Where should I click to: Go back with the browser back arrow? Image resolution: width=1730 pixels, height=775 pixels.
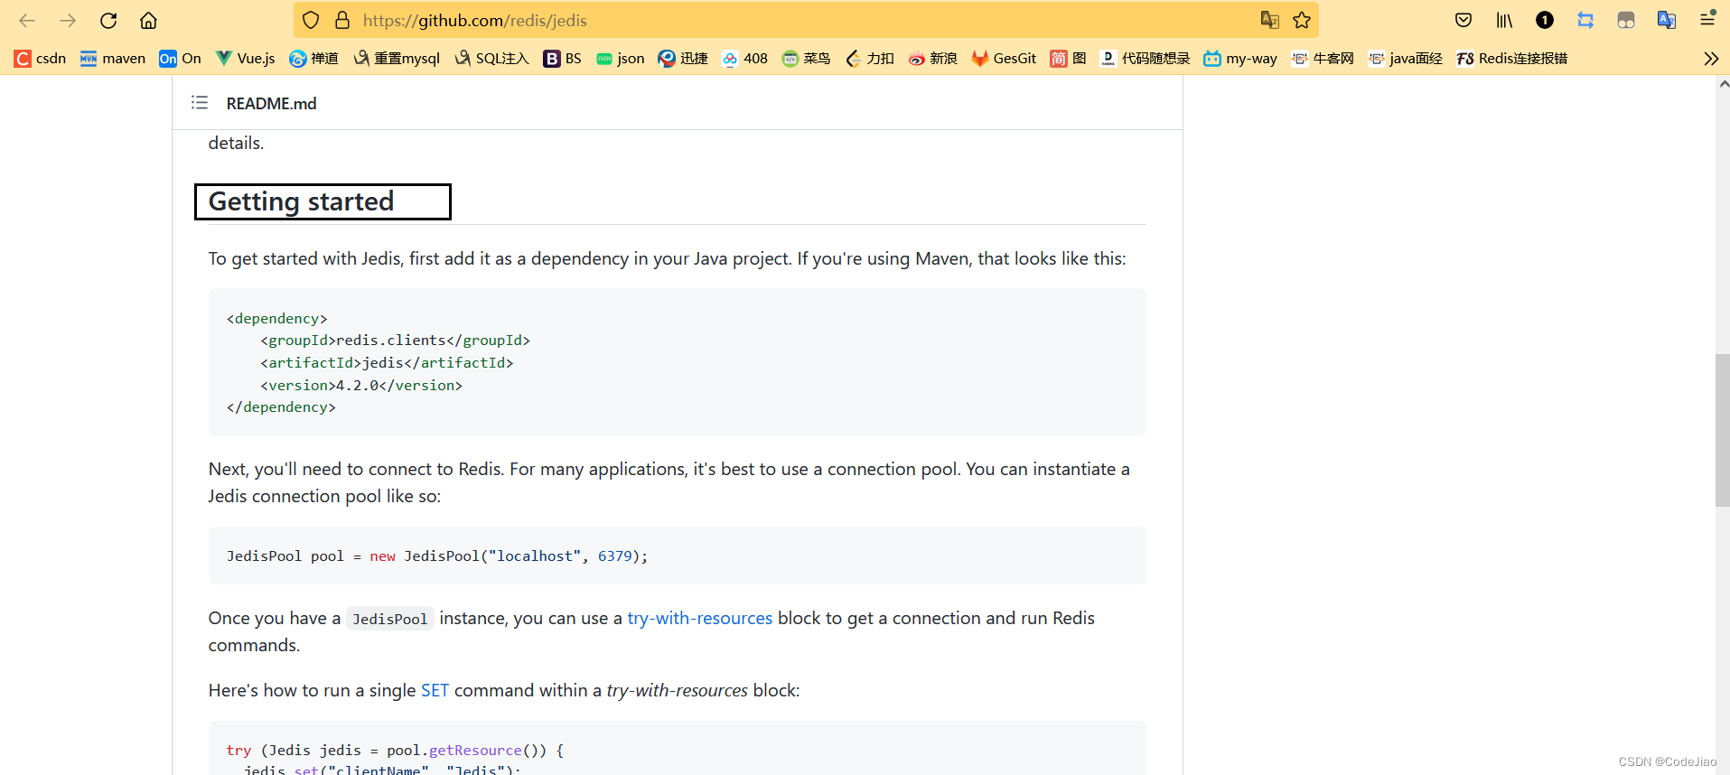(27, 20)
